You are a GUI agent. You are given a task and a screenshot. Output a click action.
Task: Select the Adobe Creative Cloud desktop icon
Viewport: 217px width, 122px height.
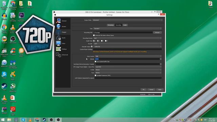tap(13, 111)
